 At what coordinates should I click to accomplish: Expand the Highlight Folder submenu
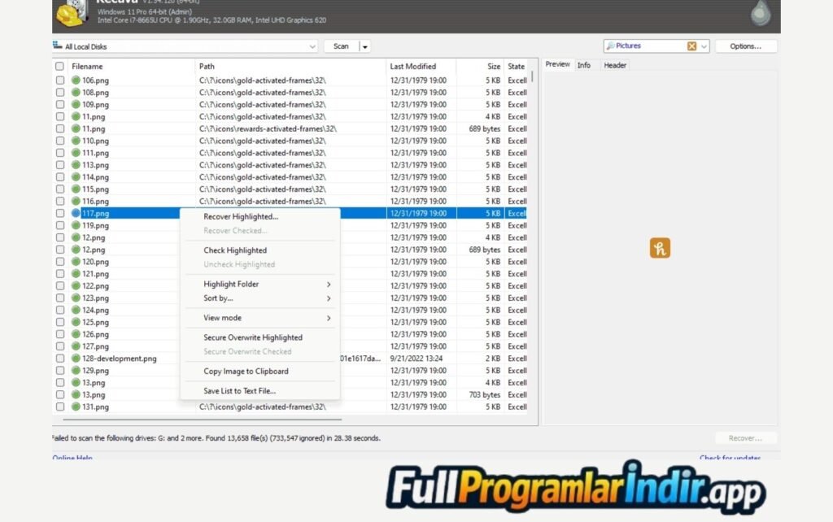point(328,285)
